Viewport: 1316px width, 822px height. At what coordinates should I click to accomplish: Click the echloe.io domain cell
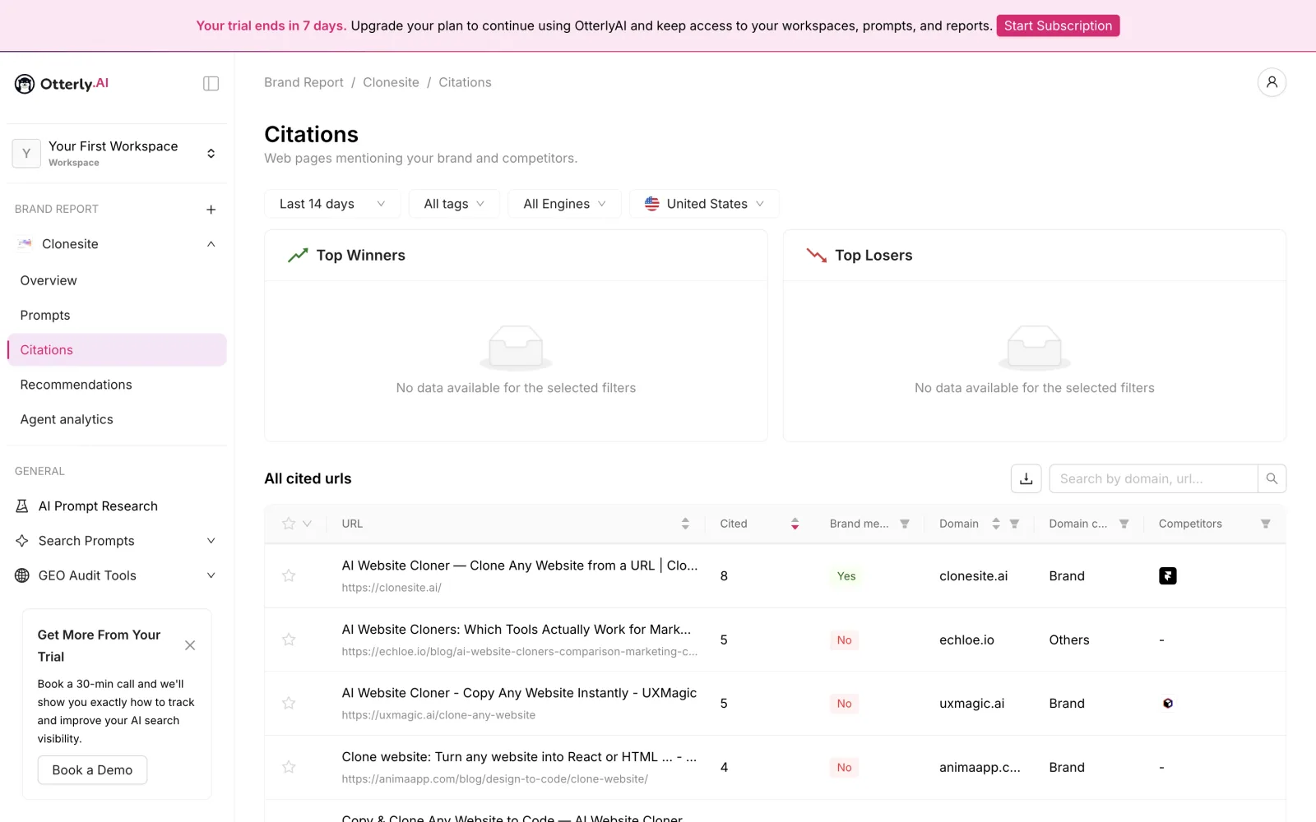966,640
